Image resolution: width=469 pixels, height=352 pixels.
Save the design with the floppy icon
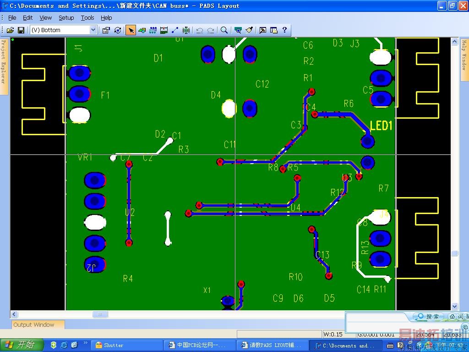[x=21, y=30]
